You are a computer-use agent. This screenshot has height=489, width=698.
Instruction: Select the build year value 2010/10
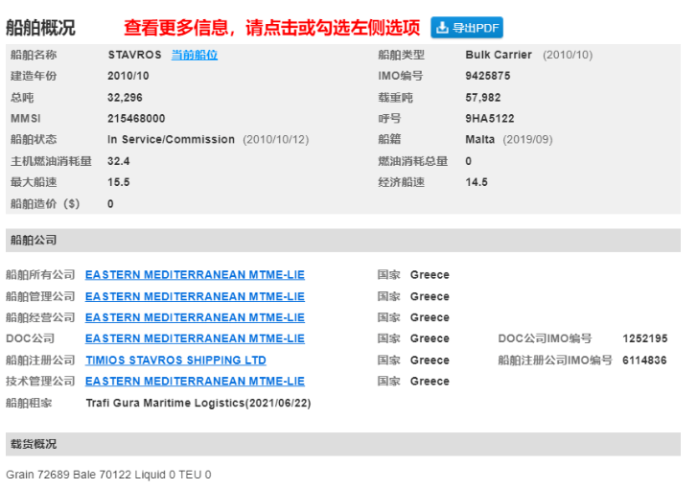[128, 76]
